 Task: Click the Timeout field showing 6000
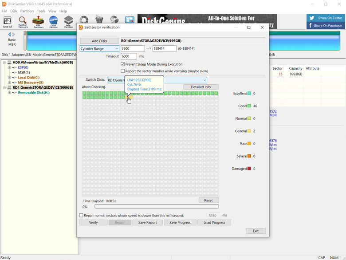point(129,56)
